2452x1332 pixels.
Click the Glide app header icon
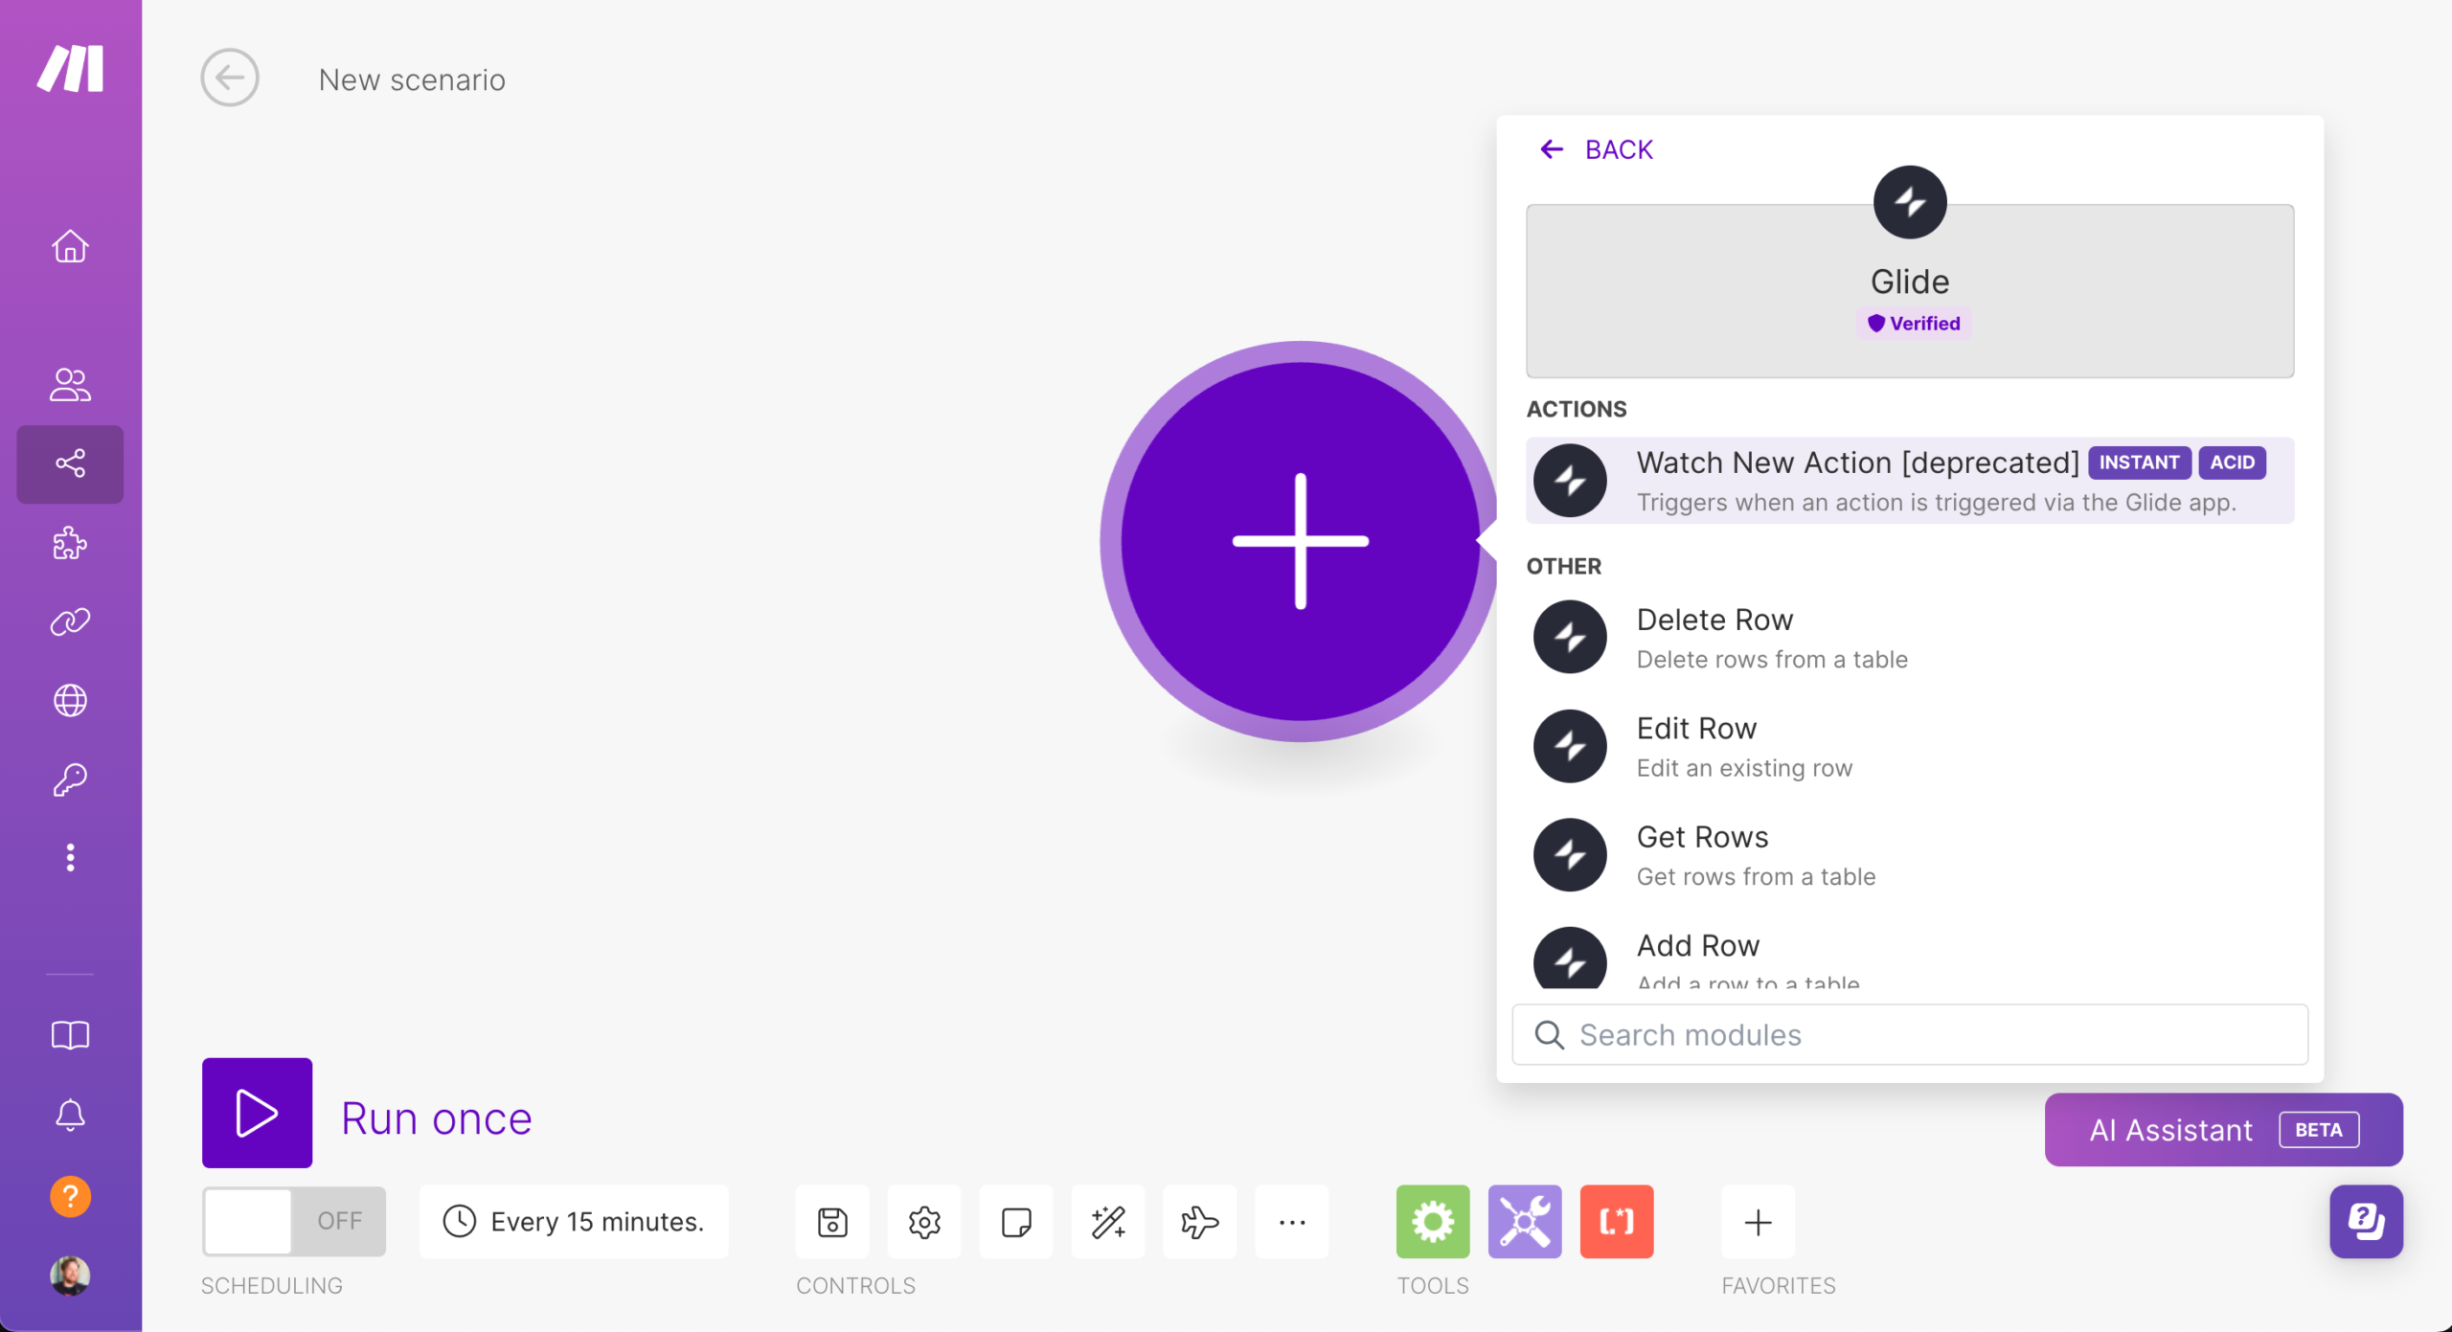[x=1910, y=202]
